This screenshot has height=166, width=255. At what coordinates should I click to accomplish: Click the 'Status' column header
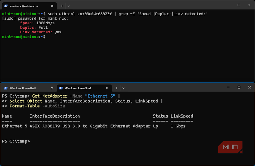click(x=160, y=116)
